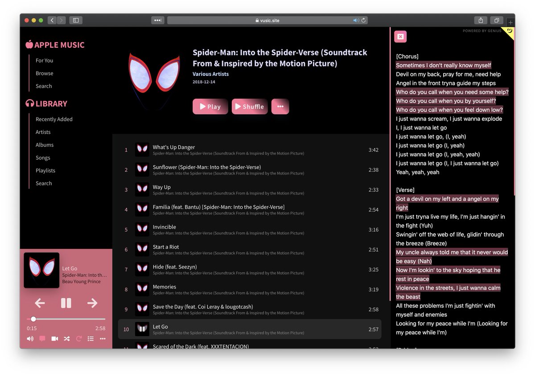Click lyric 'Got a devil on my left'
Image resolution: width=535 pixels, height=375 pixels.
click(x=447, y=203)
